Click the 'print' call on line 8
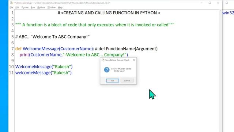The width and height of the screenshot is (234, 132). coord(24,55)
